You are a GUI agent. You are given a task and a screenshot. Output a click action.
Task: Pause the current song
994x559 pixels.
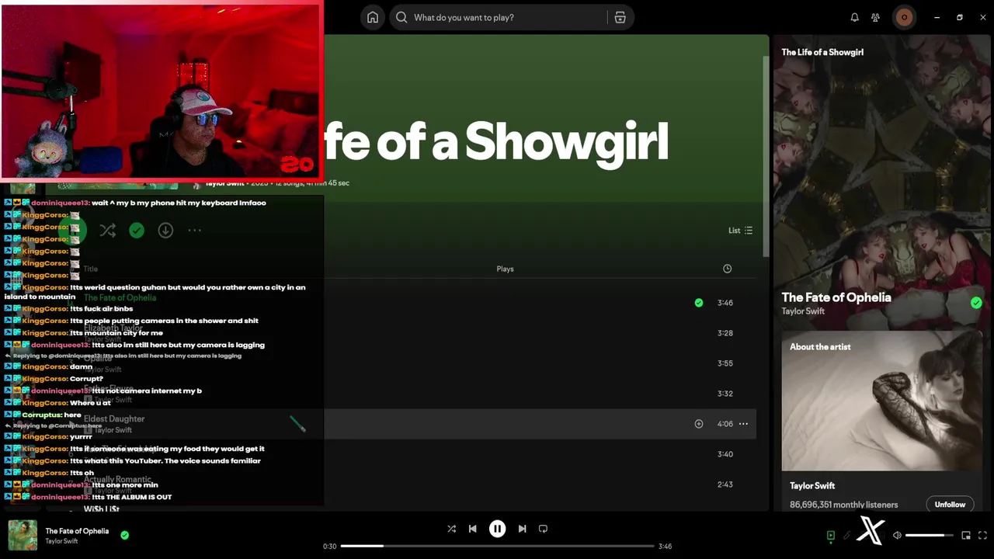pyautogui.click(x=497, y=529)
